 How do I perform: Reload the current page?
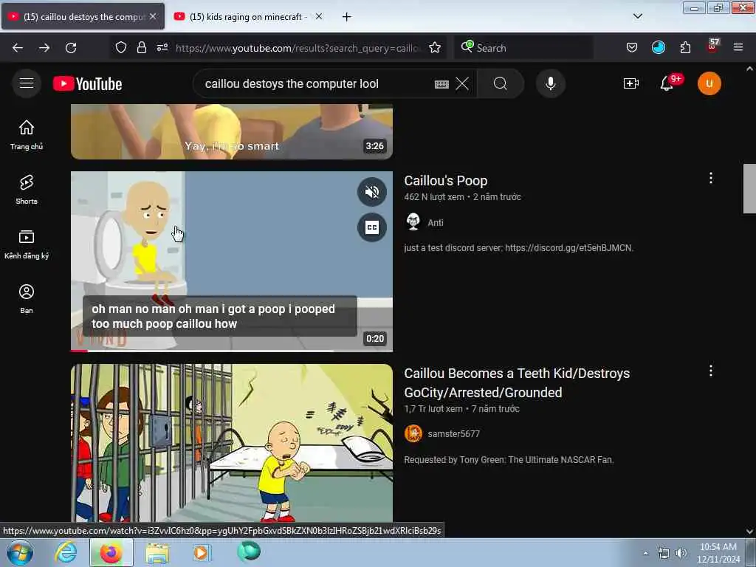click(x=71, y=48)
